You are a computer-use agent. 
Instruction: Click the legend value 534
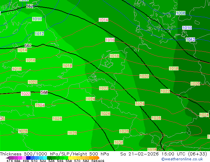point(51,161)
